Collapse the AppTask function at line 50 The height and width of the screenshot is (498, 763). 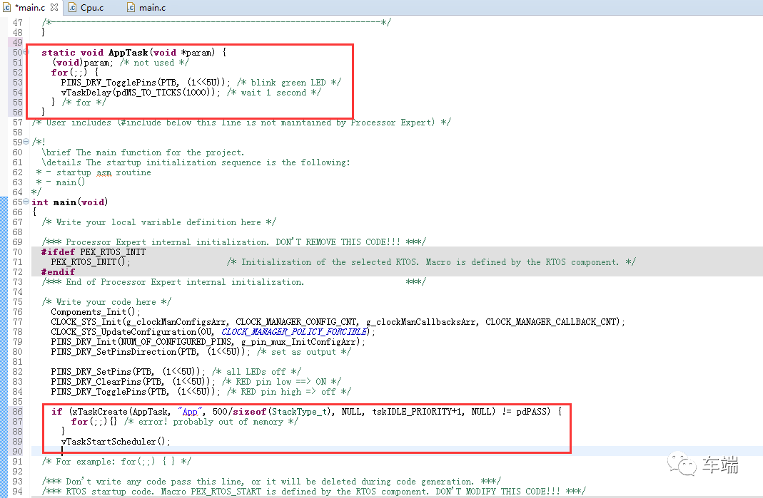point(26,53)
